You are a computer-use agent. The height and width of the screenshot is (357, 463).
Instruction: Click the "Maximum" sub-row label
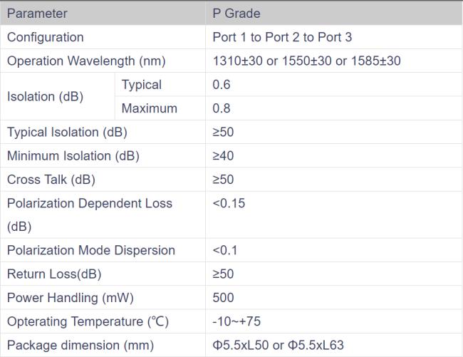(x=149, y=109)
